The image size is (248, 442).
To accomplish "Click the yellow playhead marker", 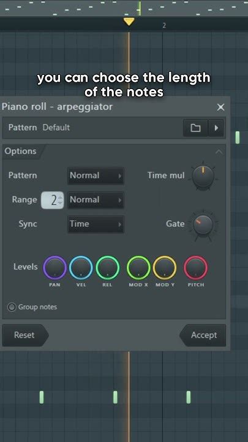I will 129,21.
